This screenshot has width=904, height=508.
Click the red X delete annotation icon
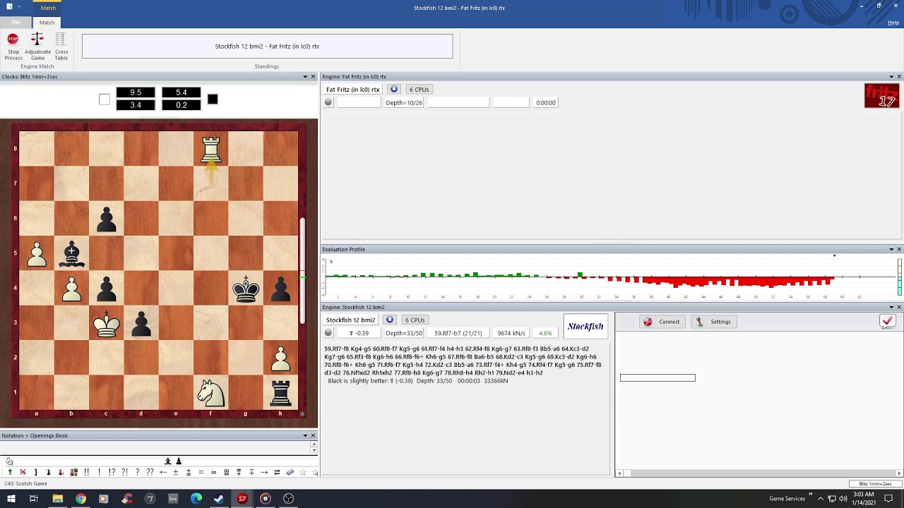coord(23,472)
